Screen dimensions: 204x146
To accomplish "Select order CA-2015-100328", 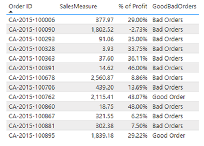I will coord(32,49).
